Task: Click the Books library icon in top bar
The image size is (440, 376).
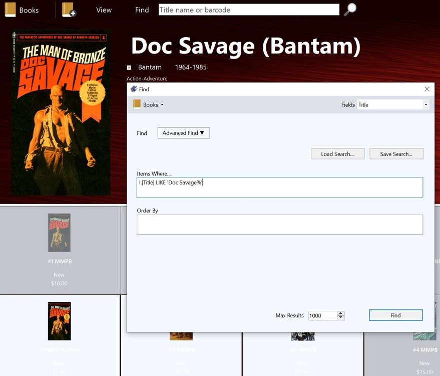Action: click(11, 10)
